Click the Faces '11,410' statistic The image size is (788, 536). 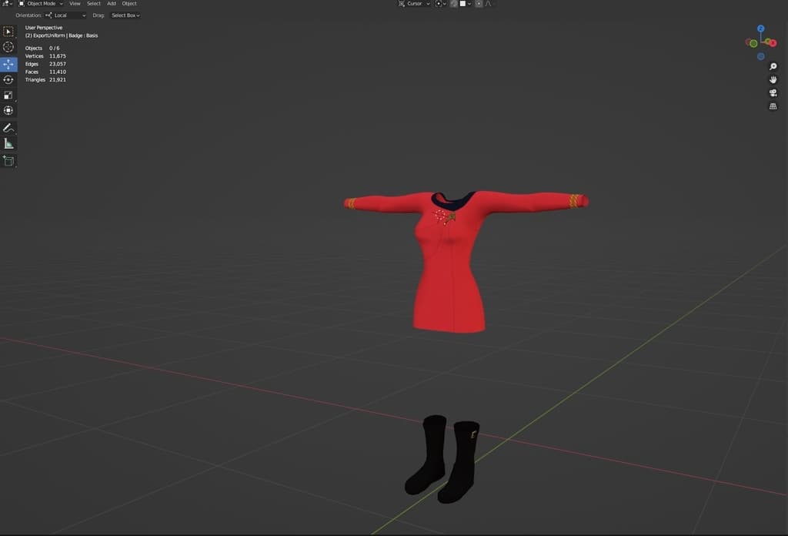coord(57,72)
